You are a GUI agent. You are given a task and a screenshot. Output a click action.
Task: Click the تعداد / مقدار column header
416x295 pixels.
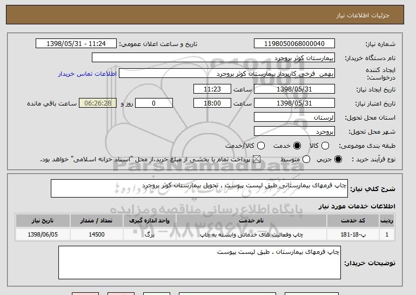click(96, 221)
